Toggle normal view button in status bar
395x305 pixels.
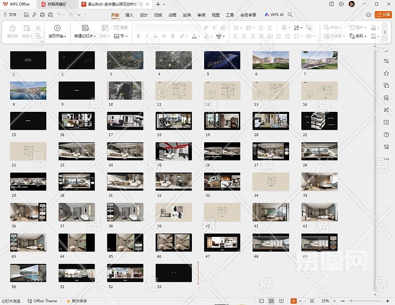262,301
